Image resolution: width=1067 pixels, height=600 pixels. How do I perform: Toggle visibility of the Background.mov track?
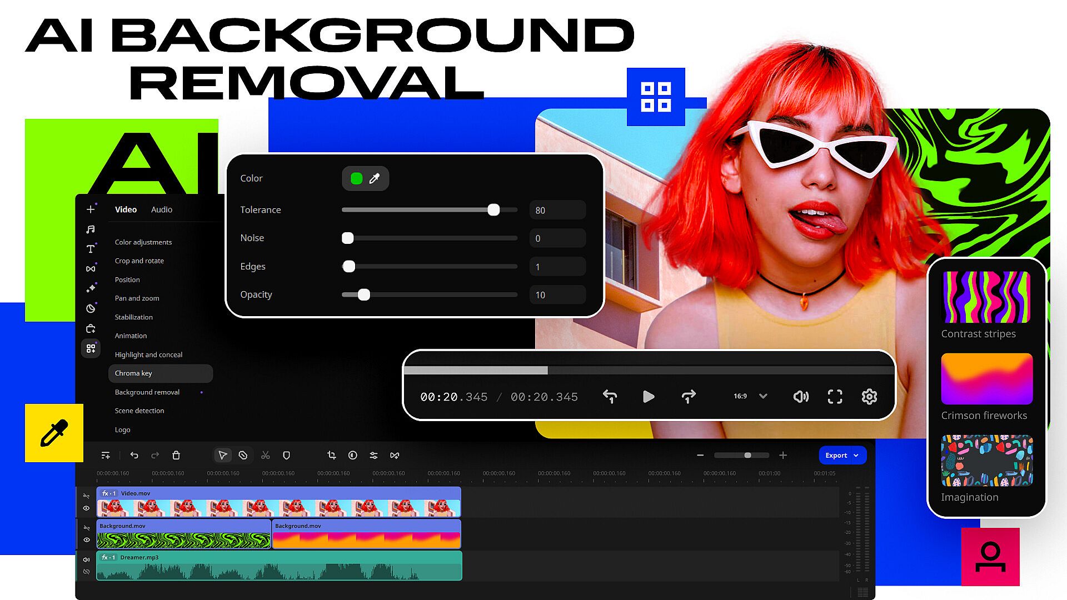click(x=86, y=540)
